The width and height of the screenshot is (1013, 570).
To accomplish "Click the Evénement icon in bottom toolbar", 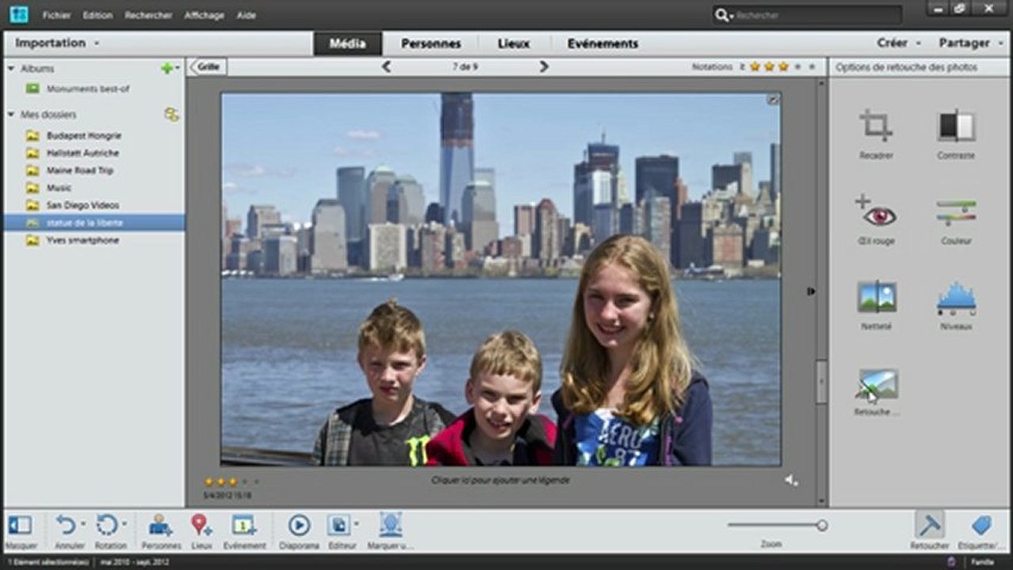I will click(x=244, y=525).
